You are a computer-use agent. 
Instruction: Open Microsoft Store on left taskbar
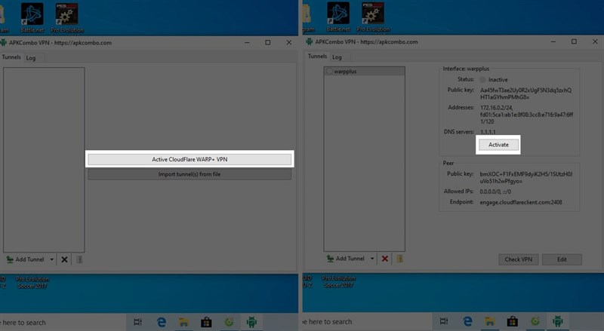[206, 322]
